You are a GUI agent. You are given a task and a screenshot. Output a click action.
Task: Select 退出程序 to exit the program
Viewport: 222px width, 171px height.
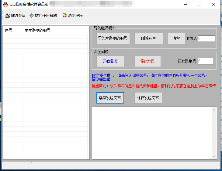[75, 16]
